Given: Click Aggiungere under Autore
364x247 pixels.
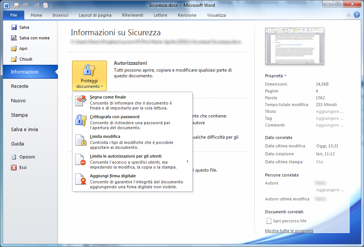Looking at the screenshot, I should pos(330,190).
